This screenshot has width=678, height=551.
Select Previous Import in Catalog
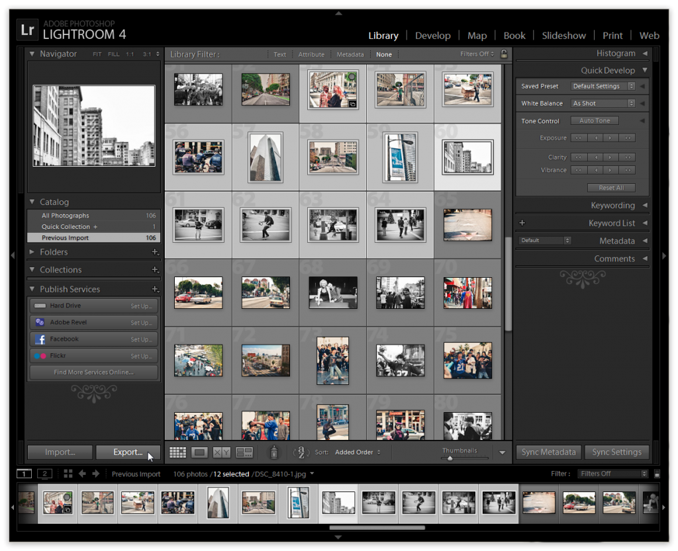click(x=93, y=237)
